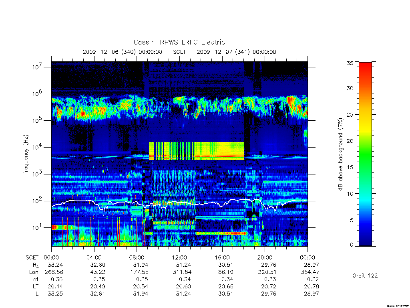Click the 10^6 frequency tick label
This screenshot has height=308, width=410.
(x=37, y=93)
